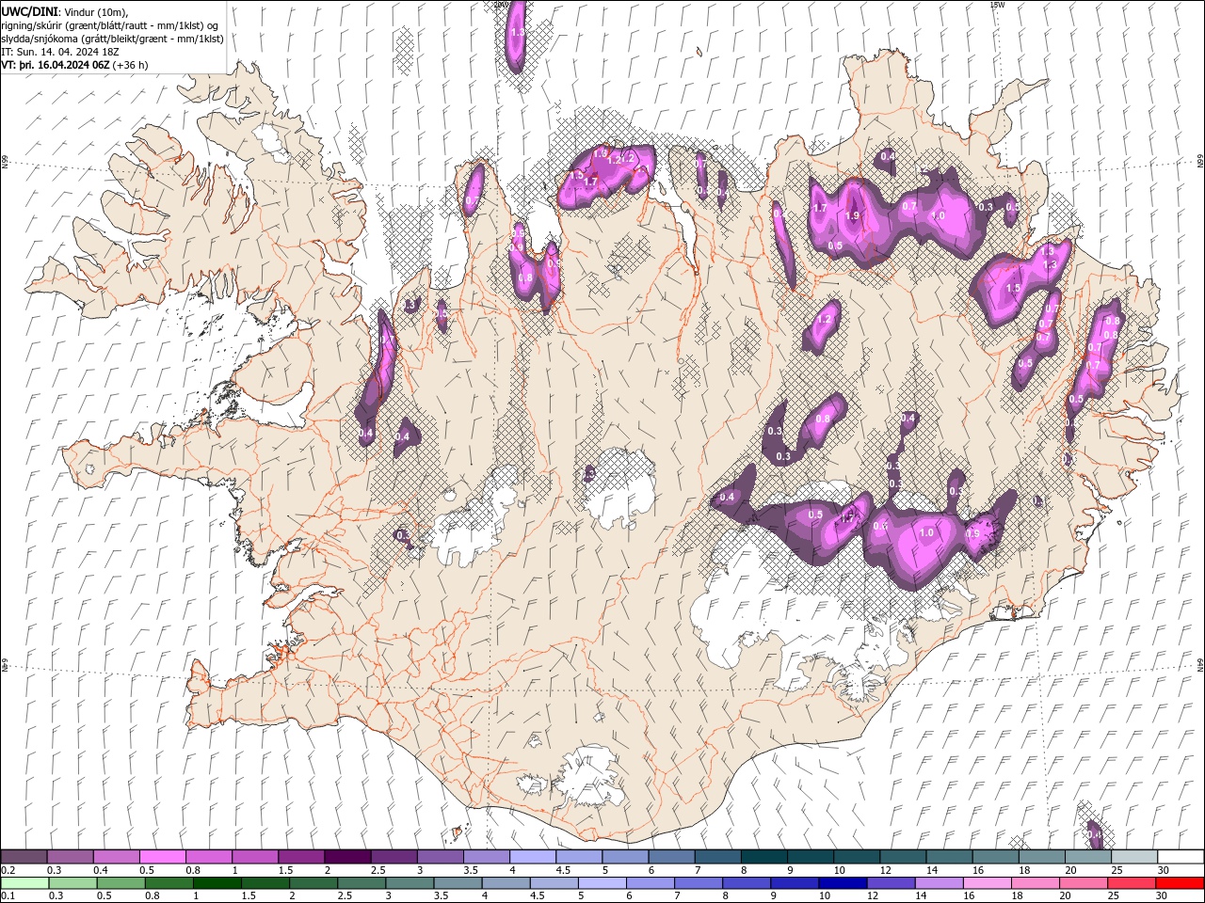Click the '12' label in bottom legend row
1205x903 pixels.
tap(872, 895)
